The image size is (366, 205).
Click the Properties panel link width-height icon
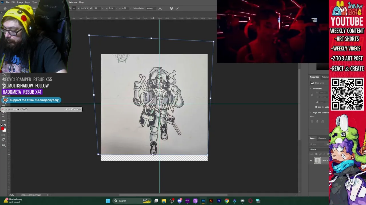[312, 95]
